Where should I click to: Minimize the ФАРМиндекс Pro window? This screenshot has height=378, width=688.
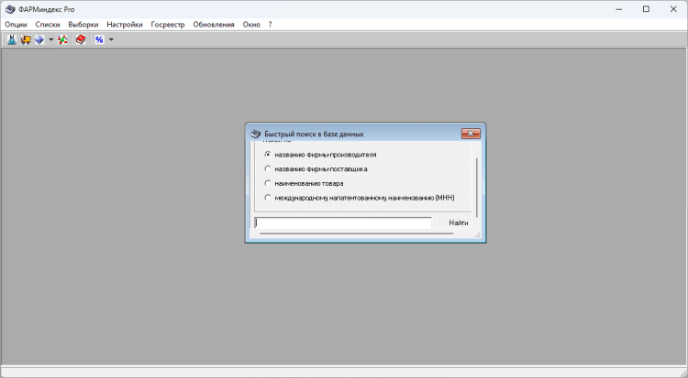[618, 9]
